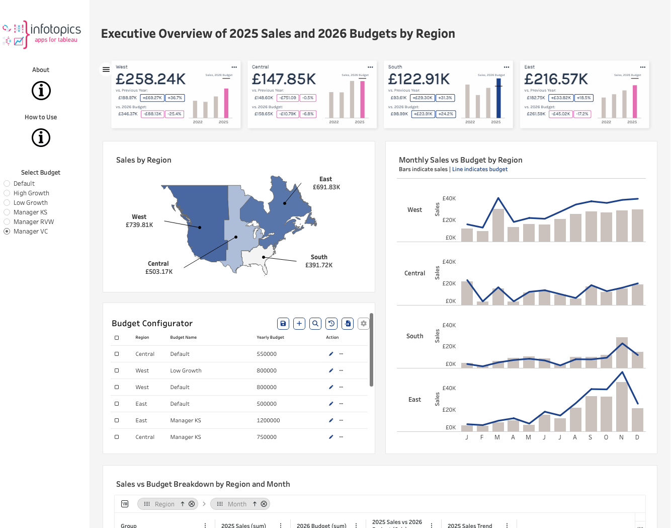Image resolution: width=671 pixels, height=528 pixels.
Task: Select the Manager KS budget option
Action: [x=7, y=212]
